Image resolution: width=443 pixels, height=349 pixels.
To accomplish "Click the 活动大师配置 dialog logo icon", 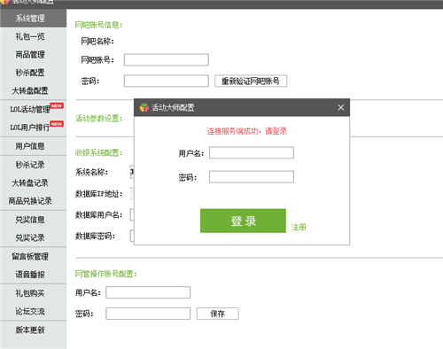I will pyautogui.click(x=144, y=107).
